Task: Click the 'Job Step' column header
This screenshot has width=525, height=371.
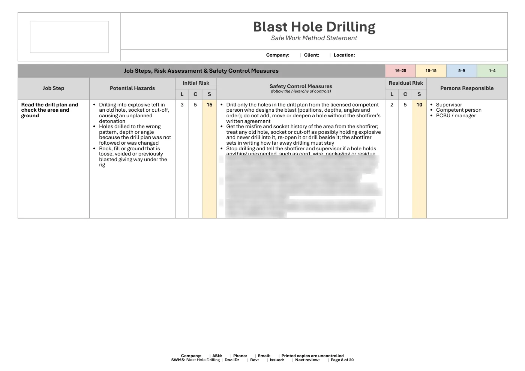Action: 54,88
